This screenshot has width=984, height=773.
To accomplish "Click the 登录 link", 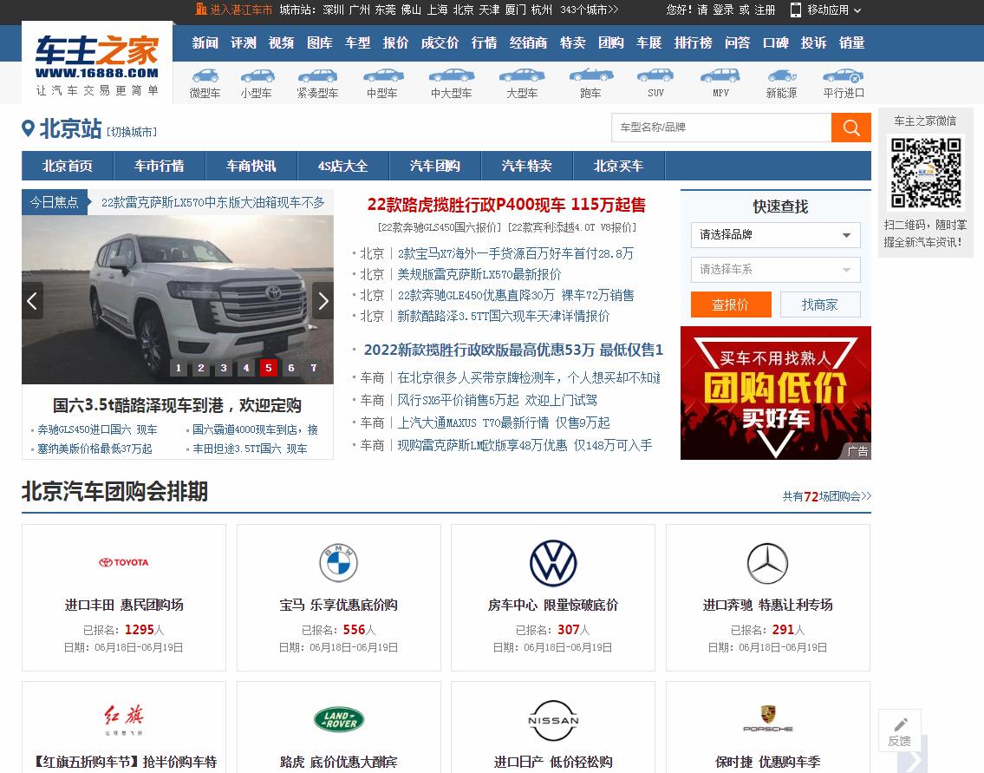I will coord(723,10).
